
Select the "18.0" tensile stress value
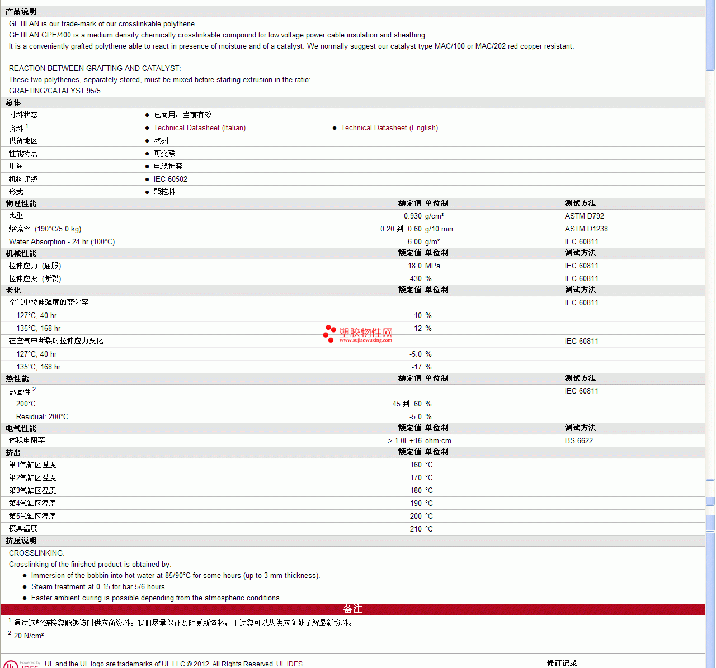coord(414,266)
